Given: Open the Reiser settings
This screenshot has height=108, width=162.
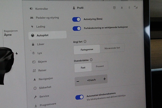Looking at the screenshot, I should coord(39,70).
